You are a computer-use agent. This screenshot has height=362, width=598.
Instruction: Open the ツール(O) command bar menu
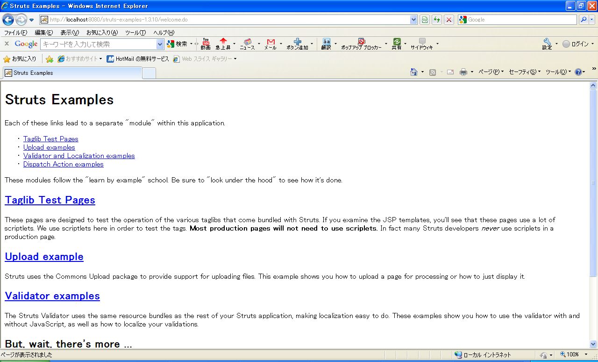[558, 72]
